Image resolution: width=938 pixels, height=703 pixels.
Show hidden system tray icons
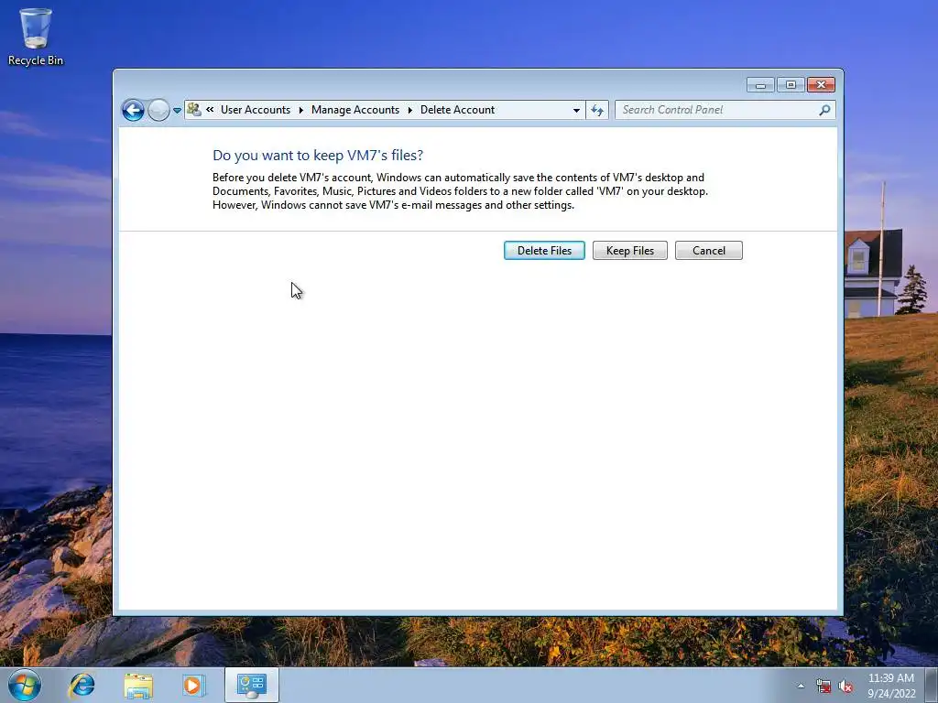(801, 686)
